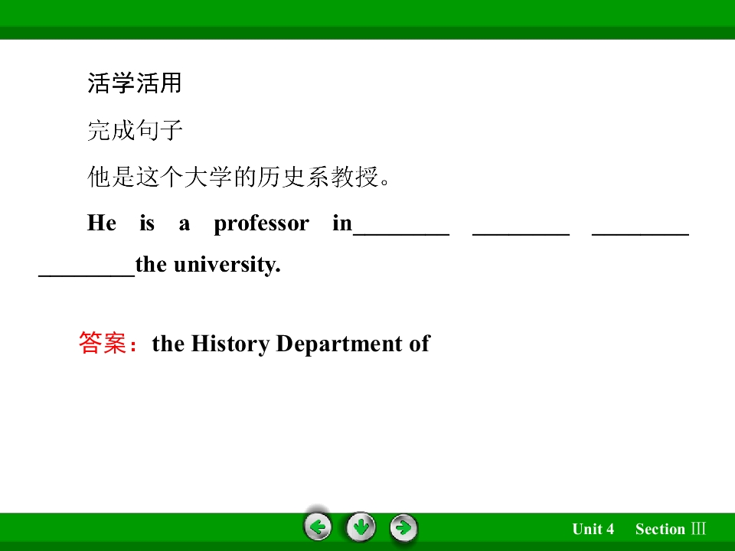The height and width of the screenshot is (551, 735).
Task: Click the word professor
Action: (x=262, y=224)
